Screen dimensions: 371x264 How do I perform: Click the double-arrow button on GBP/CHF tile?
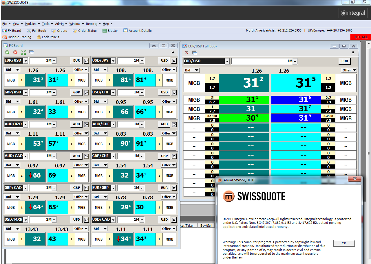(174, 156)
